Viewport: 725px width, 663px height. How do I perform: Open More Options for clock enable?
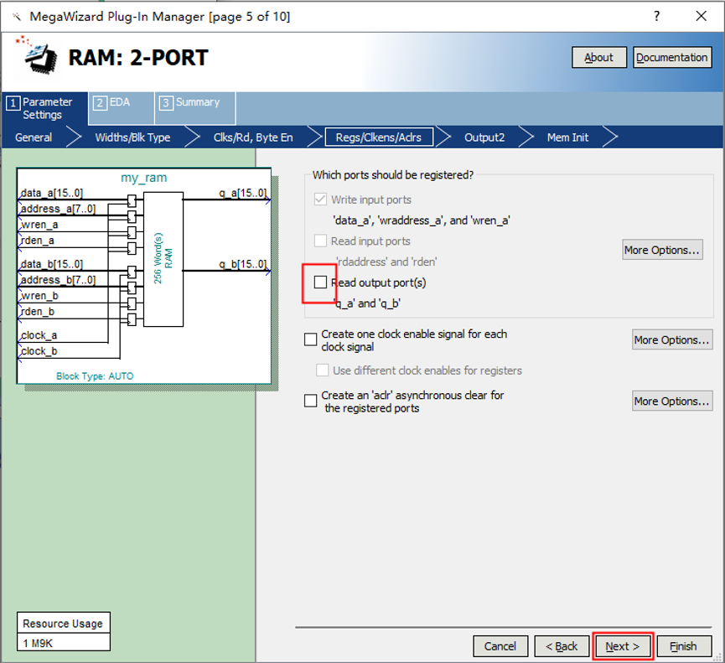671,339
